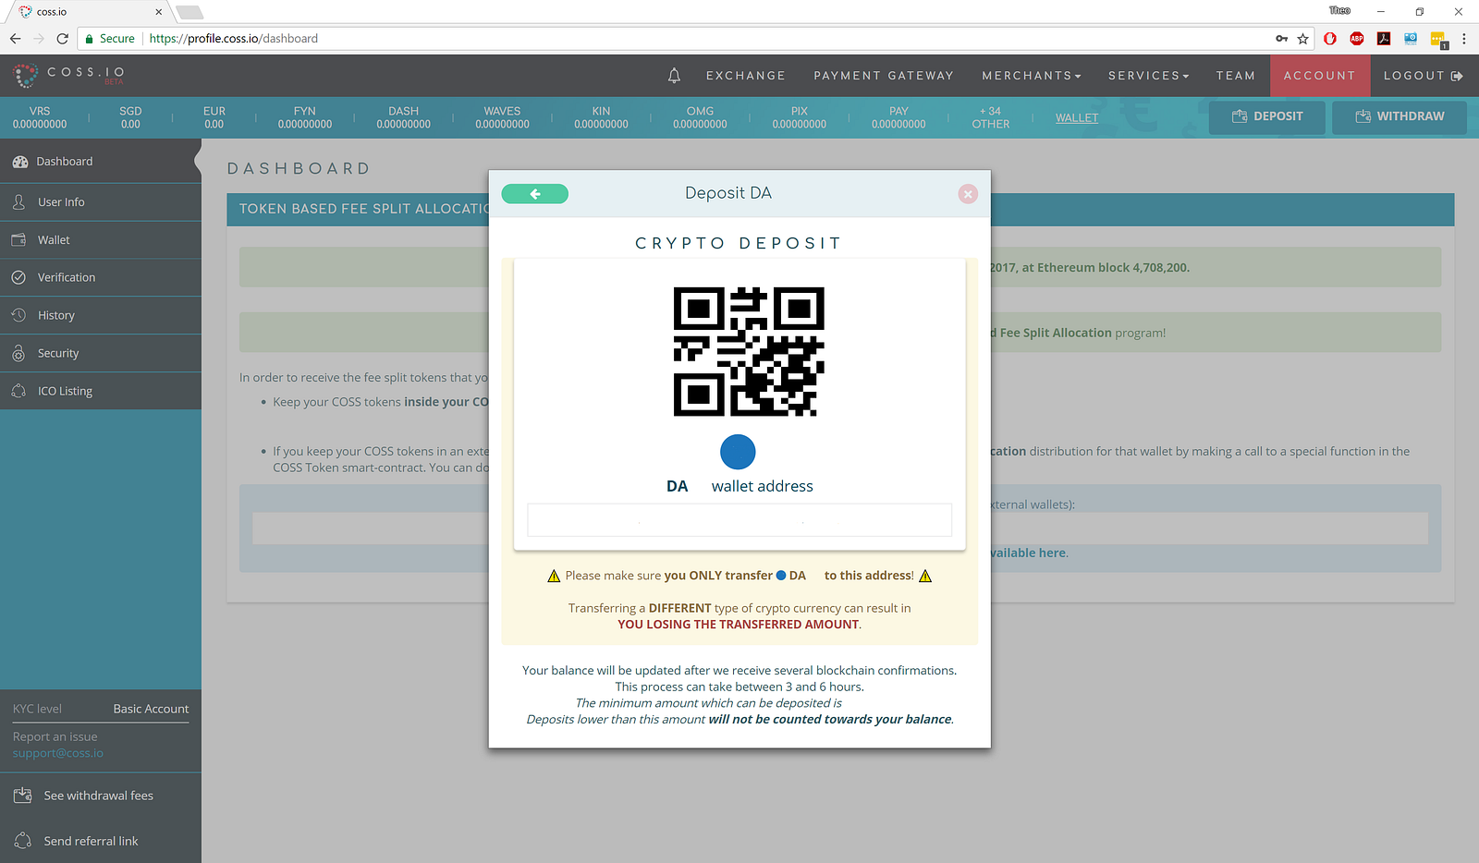Click the KIN balance
Viewport: 1479px width, 863px height.
602,117
